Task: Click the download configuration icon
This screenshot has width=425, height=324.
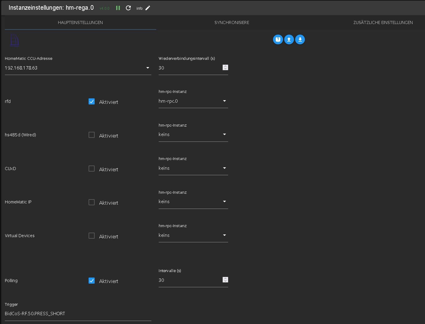Action: pyautogui.click(x=300, y=39)
